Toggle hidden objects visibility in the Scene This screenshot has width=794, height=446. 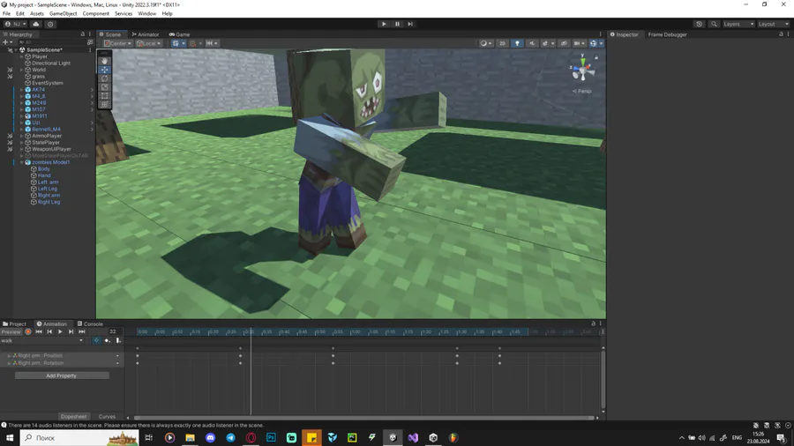point(564,43)
